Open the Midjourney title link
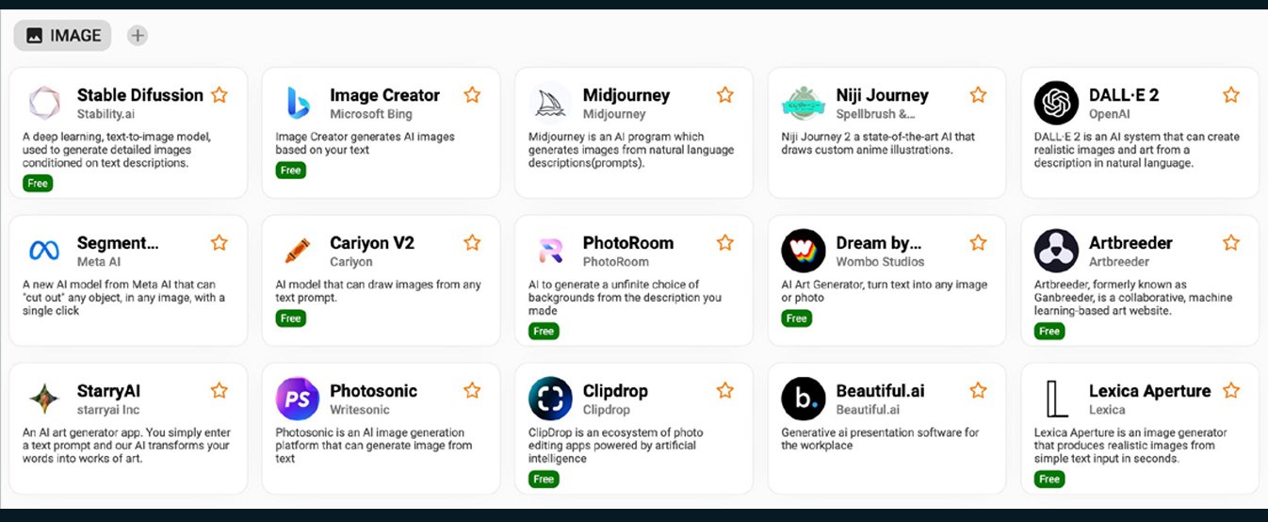The height and width of the screenshot is (522, 1268). (626, 95)
